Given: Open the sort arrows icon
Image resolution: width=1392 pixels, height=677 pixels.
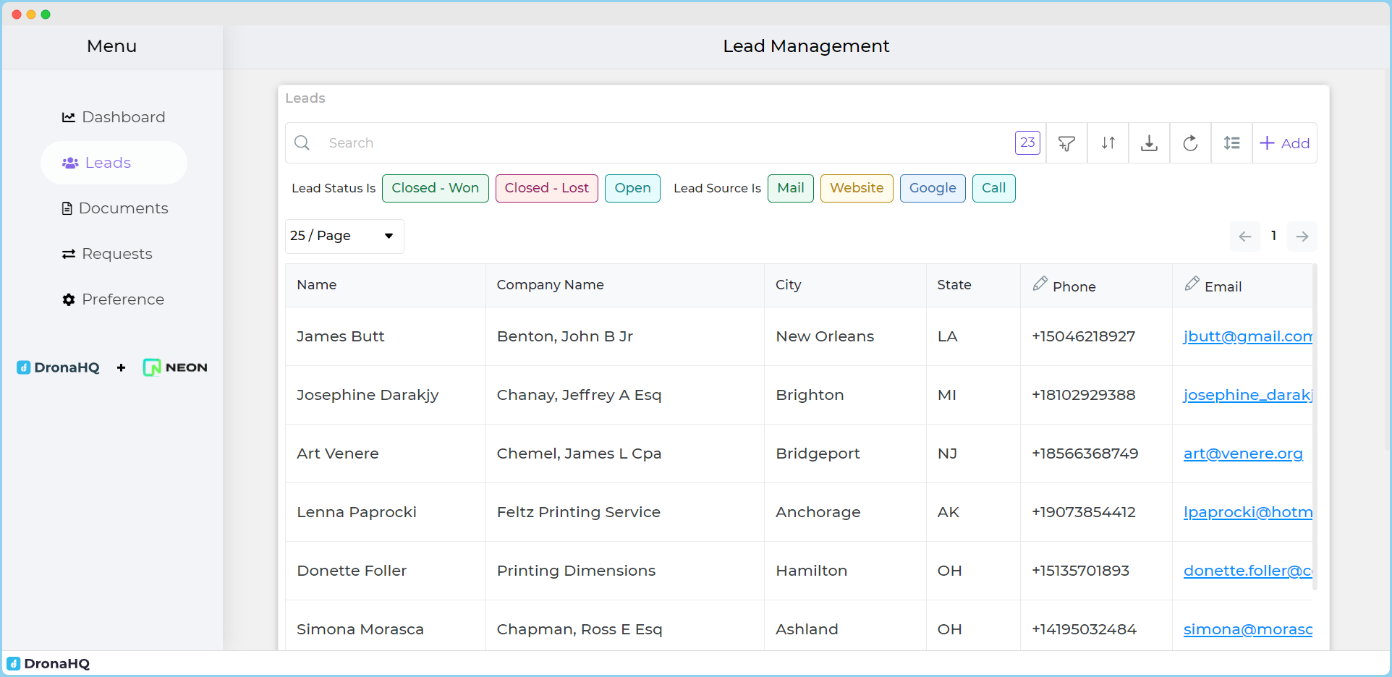Looking at the screenshot, I should [x=1108, y=143].
